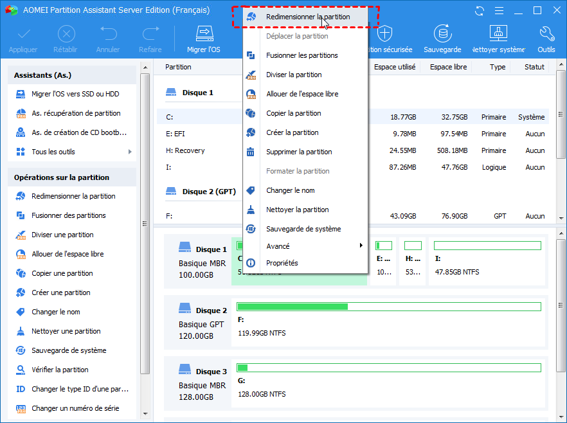The image size is (567, 423).
Task: Open the Sauvegarde toolbar tool
Action: tap(442, 40)
